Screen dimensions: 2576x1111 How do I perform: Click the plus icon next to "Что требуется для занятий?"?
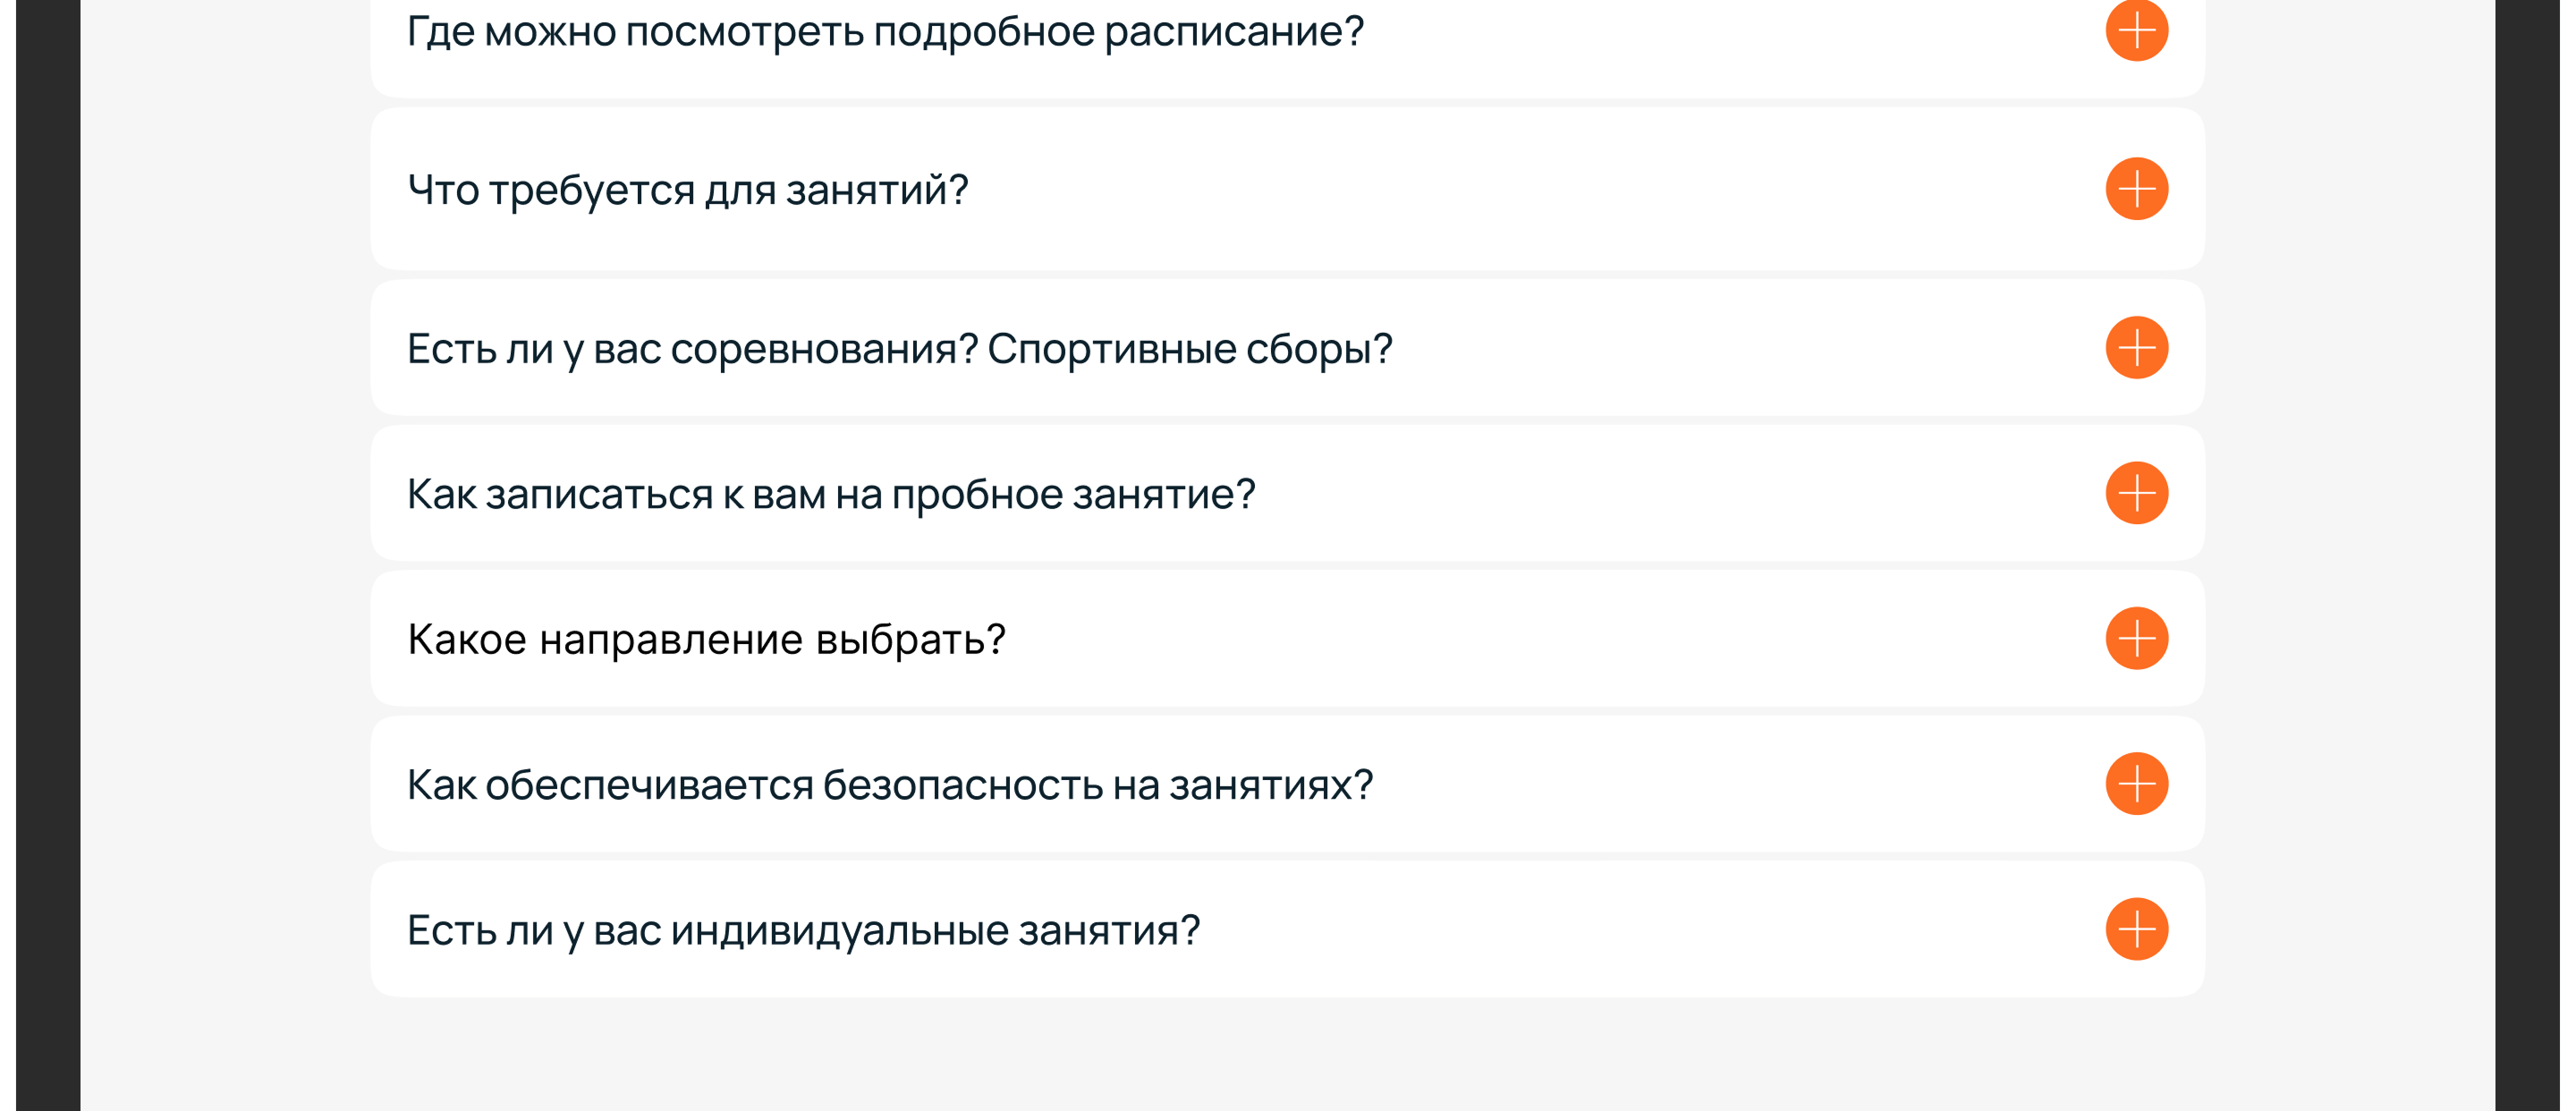click(x=2136, y=187)
